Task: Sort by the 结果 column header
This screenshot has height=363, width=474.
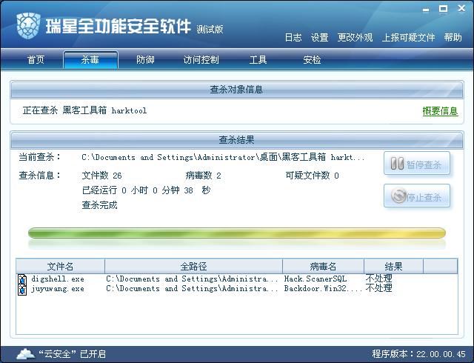Action: pyautogui.click(x=393, y=267)
